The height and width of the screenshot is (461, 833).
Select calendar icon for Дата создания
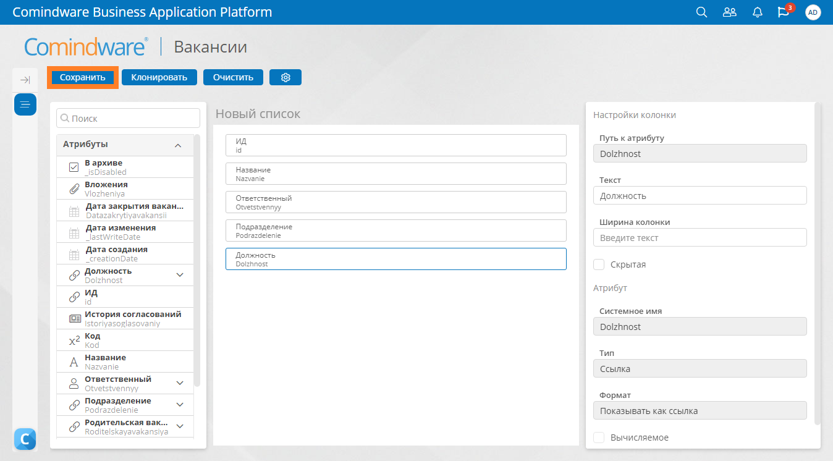[74, 255]
